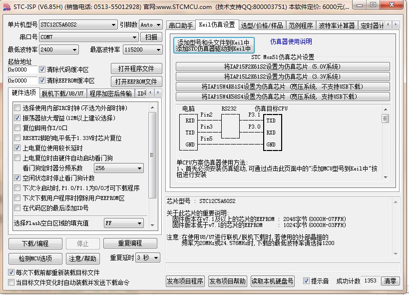Toggle oscillator high gain checkbox

(17, 117)
